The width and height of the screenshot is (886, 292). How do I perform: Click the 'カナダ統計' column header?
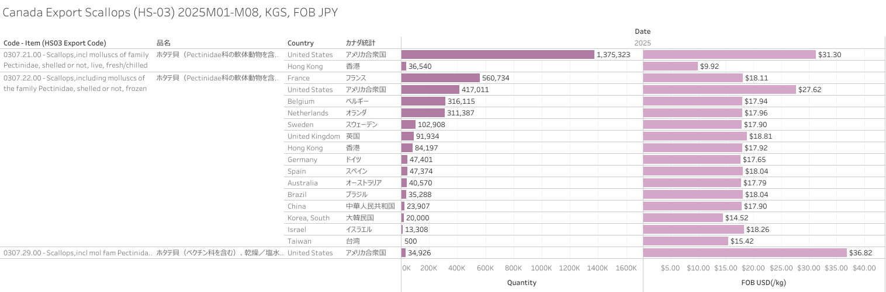coord(361,43)
